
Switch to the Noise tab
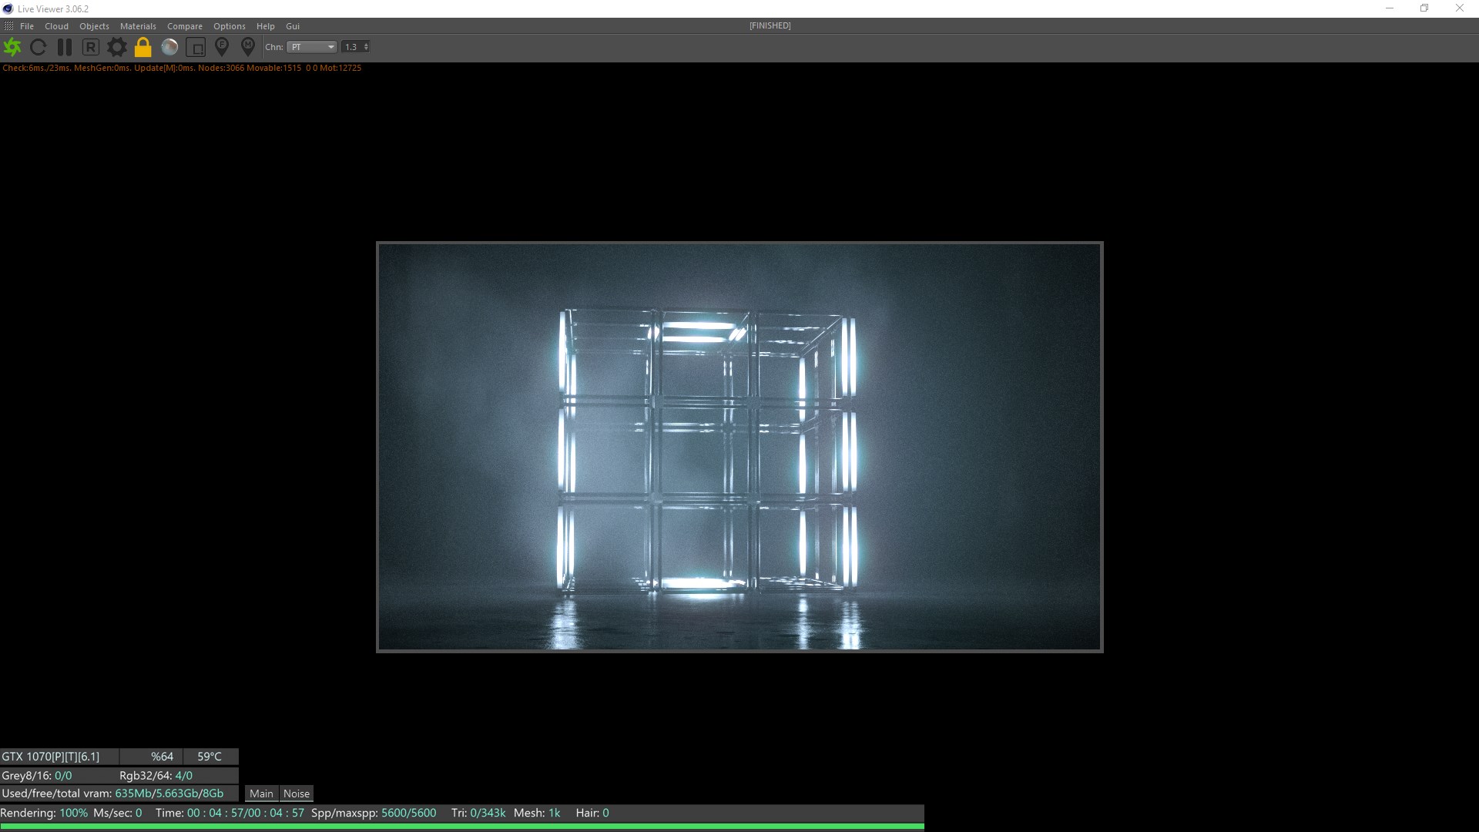[297, 793]
